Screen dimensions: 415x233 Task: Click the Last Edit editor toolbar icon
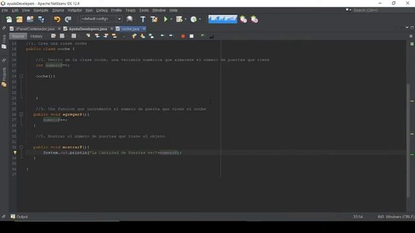click(53, 36)
